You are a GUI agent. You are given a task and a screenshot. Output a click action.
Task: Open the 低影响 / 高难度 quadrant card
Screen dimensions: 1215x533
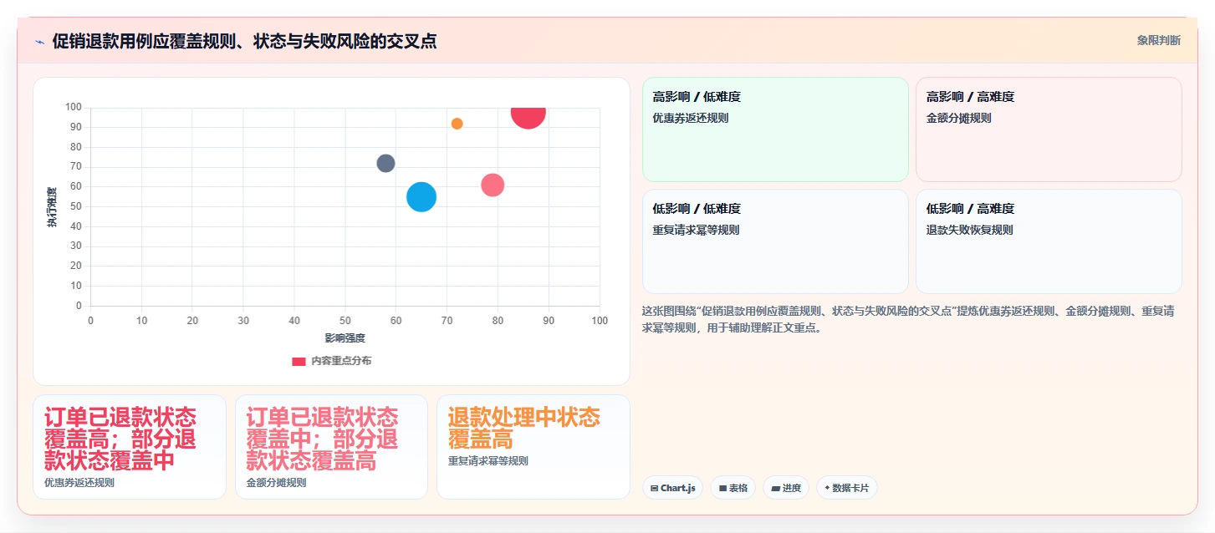[x=1049, y=241]
